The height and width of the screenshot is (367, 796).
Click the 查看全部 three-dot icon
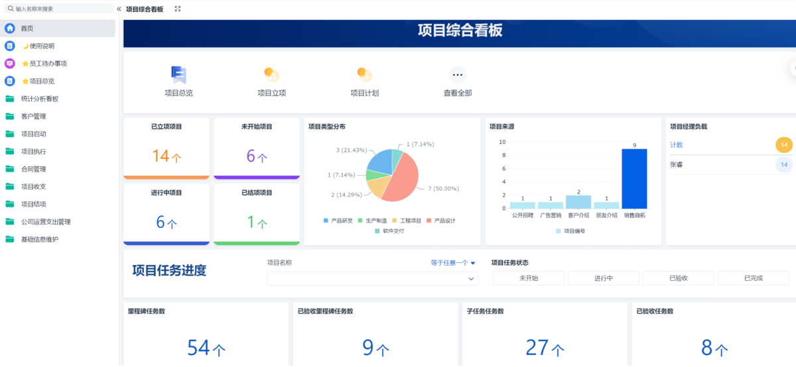coord(458,74)
